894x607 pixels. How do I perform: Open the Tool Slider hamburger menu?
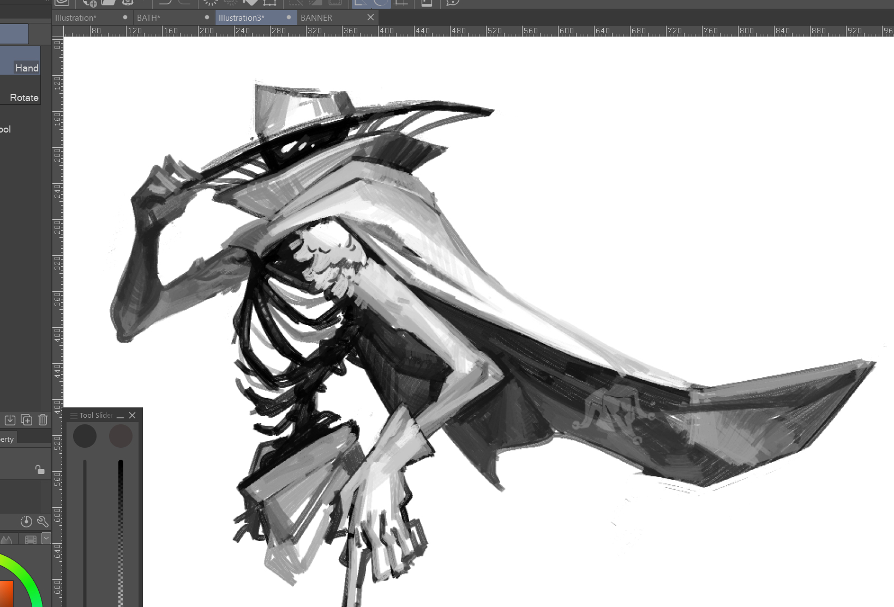pyautogui.click(x=74, y=416)
